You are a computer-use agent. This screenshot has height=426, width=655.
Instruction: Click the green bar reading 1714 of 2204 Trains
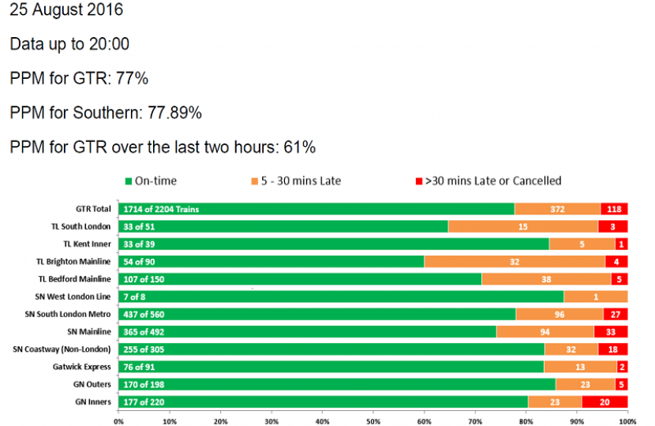coord(316,209)
